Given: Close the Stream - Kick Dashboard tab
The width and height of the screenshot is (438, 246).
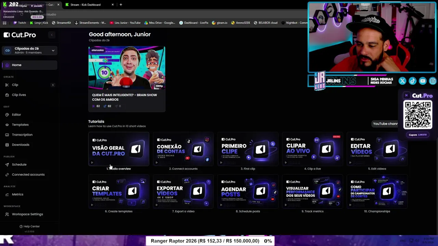Looking at the screenshot, I should coord(113,5).
